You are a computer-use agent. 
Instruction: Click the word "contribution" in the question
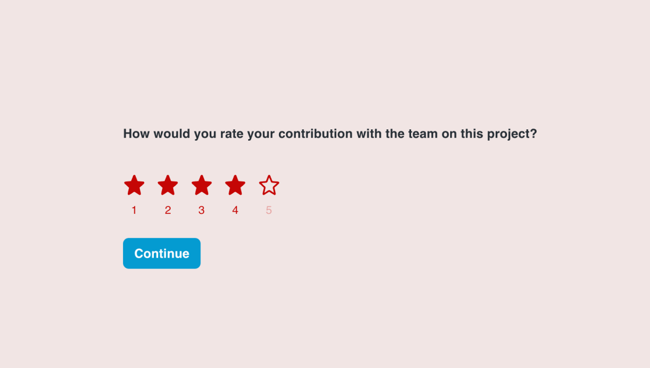315,134
